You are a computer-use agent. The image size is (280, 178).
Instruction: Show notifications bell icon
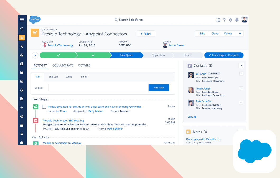tap(237, 20)
